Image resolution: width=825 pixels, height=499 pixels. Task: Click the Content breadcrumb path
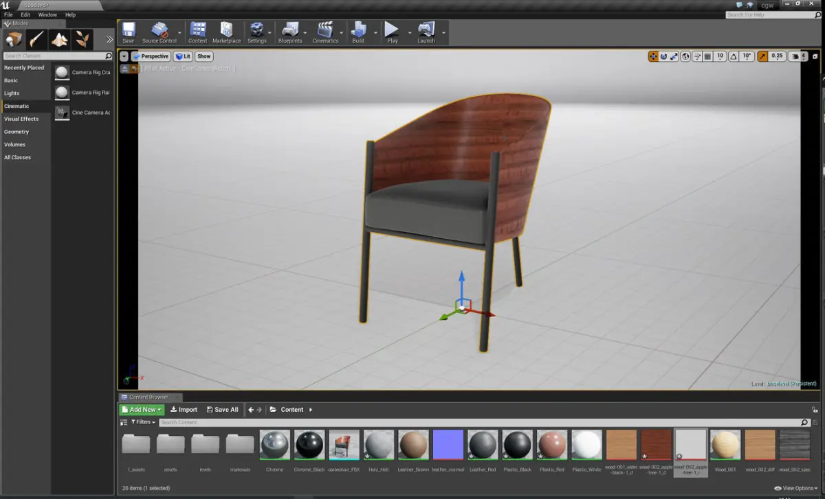[291, 410]
